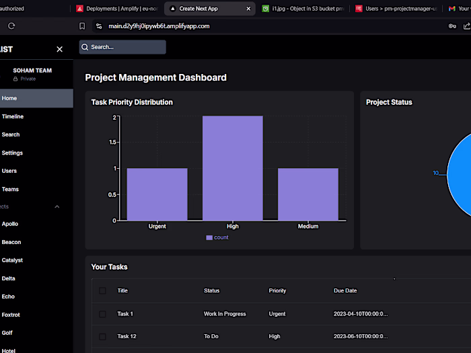471x353 pixels.
Task: Click the High bar in chart
Action: (x=233, y=168)
